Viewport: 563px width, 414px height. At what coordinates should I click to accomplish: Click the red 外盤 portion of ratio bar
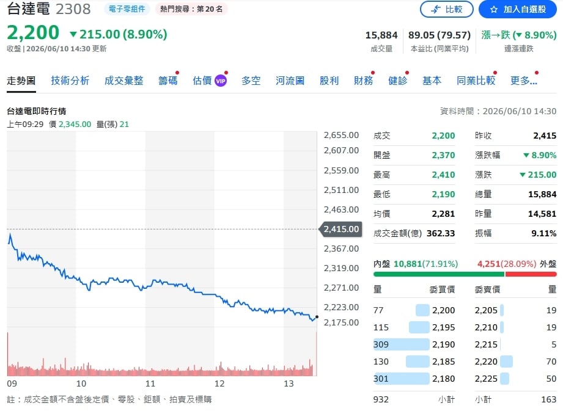pos(531,274)
